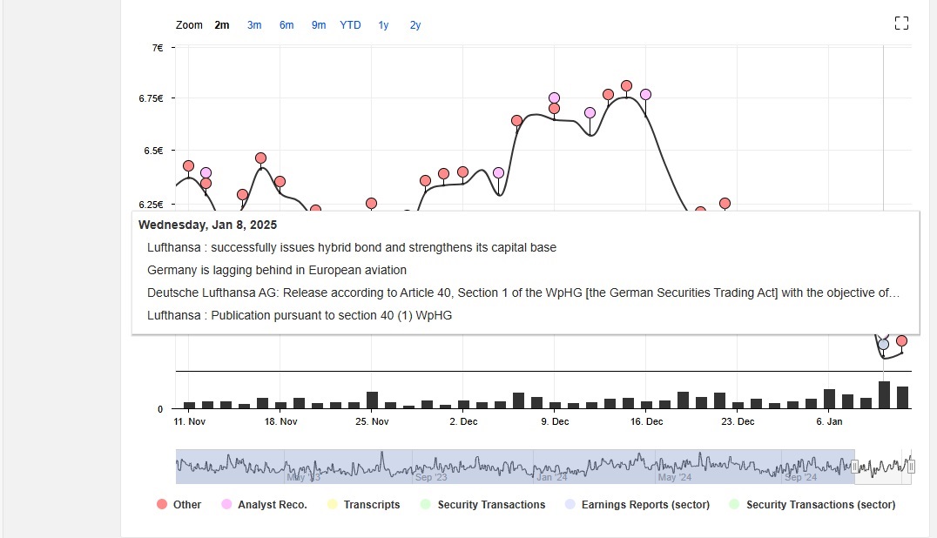
Task: Toggle the Transcripts legend series
Action: pos(363,505)
